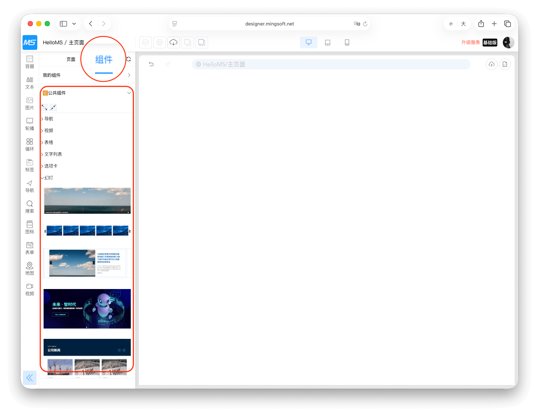Expand the 选项卡 tree category

[51, 166]
